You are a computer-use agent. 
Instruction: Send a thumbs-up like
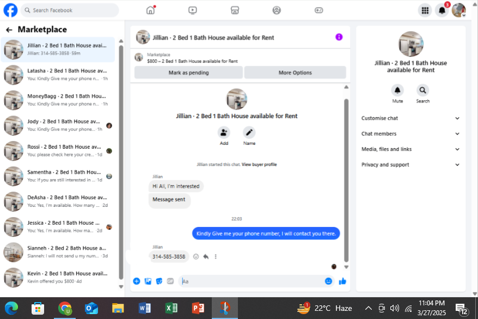coord(342,281)
